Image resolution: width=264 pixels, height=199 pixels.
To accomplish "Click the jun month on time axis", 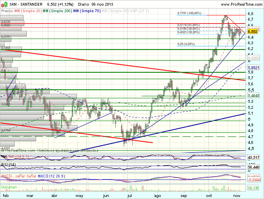I will point(106,196).
